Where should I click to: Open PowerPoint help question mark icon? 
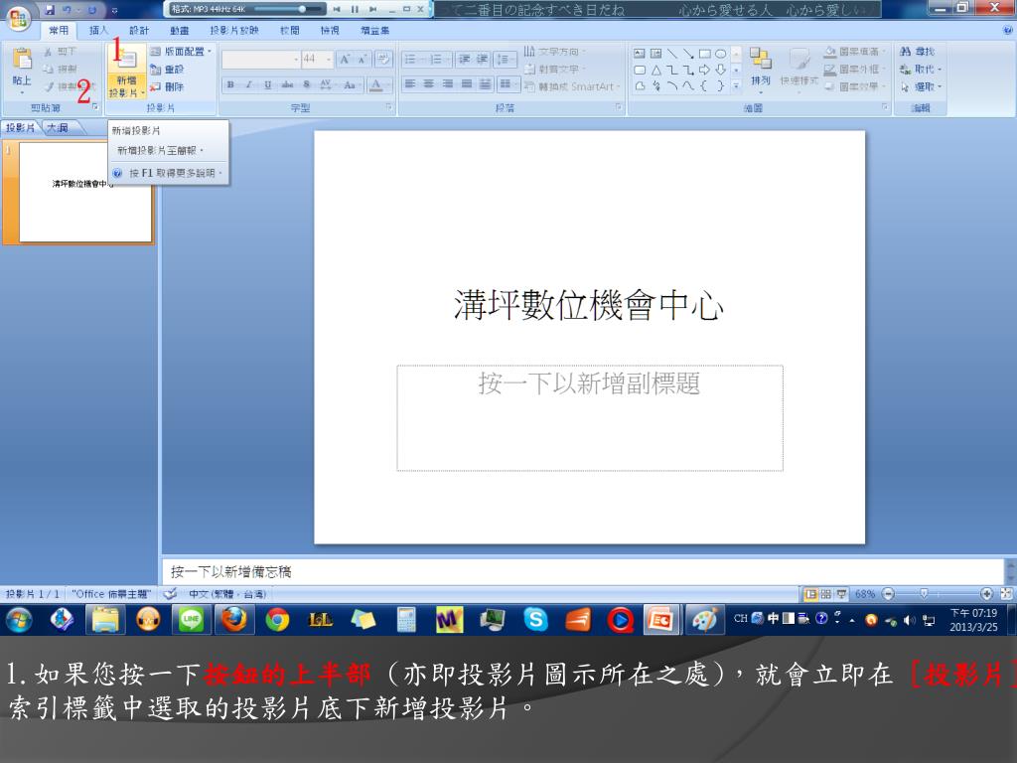(1008, 30)
